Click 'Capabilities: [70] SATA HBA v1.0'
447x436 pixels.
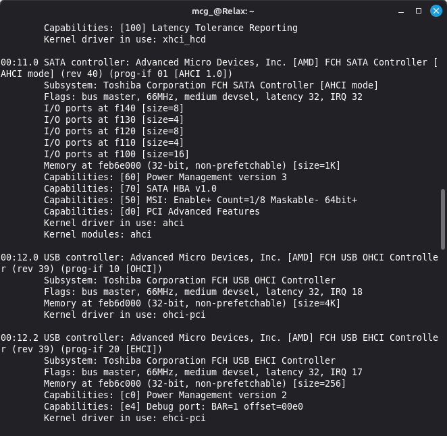point(130,189)
